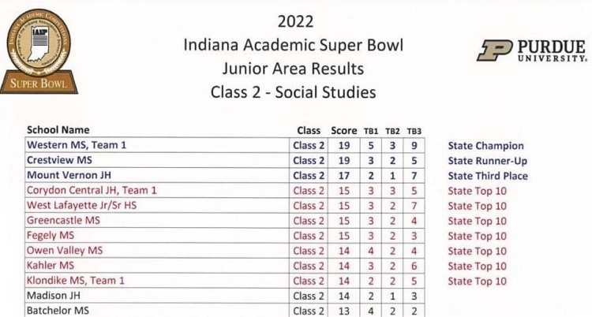Click West Lafayette Jr/Sr HS entry
The image size is (592, 317).
[x=84, y=206]
